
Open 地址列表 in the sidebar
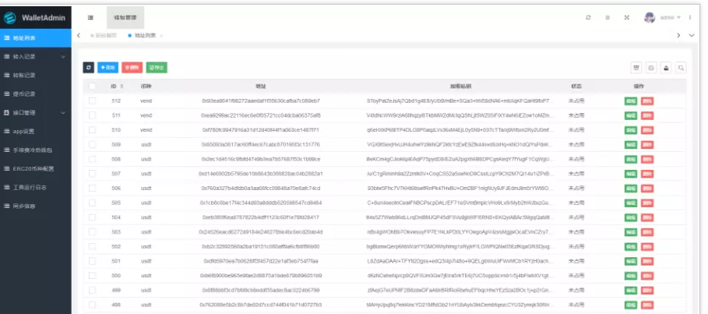coord(36,38)
